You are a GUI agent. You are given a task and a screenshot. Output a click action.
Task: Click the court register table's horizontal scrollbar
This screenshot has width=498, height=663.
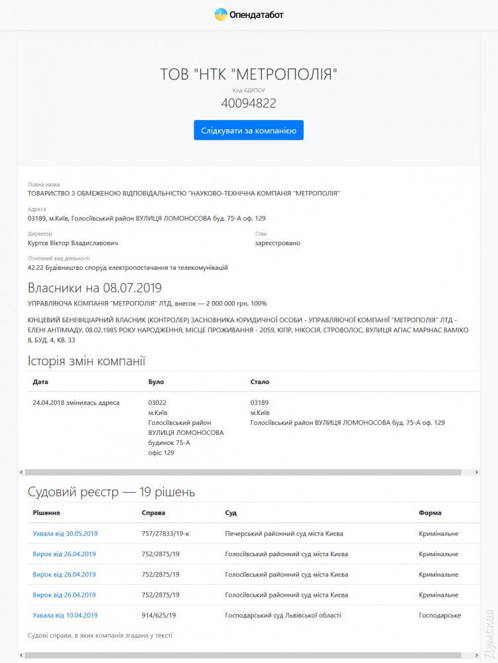coord(243,656)
